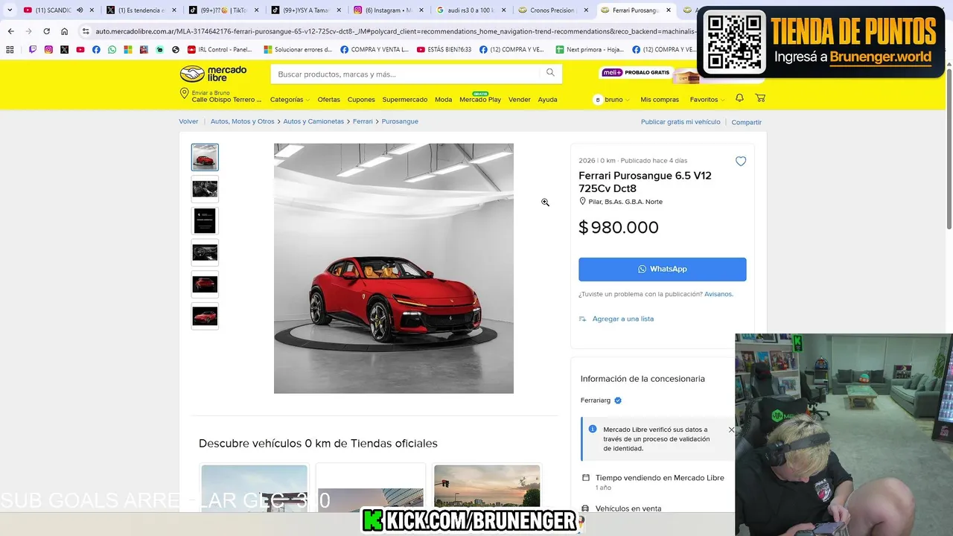Click the Avisanos link

coord(718,294)
